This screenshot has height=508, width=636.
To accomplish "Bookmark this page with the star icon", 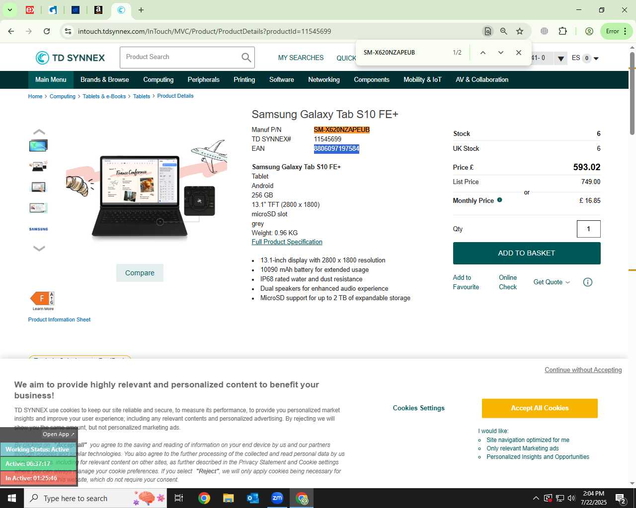I will [520, 31].
